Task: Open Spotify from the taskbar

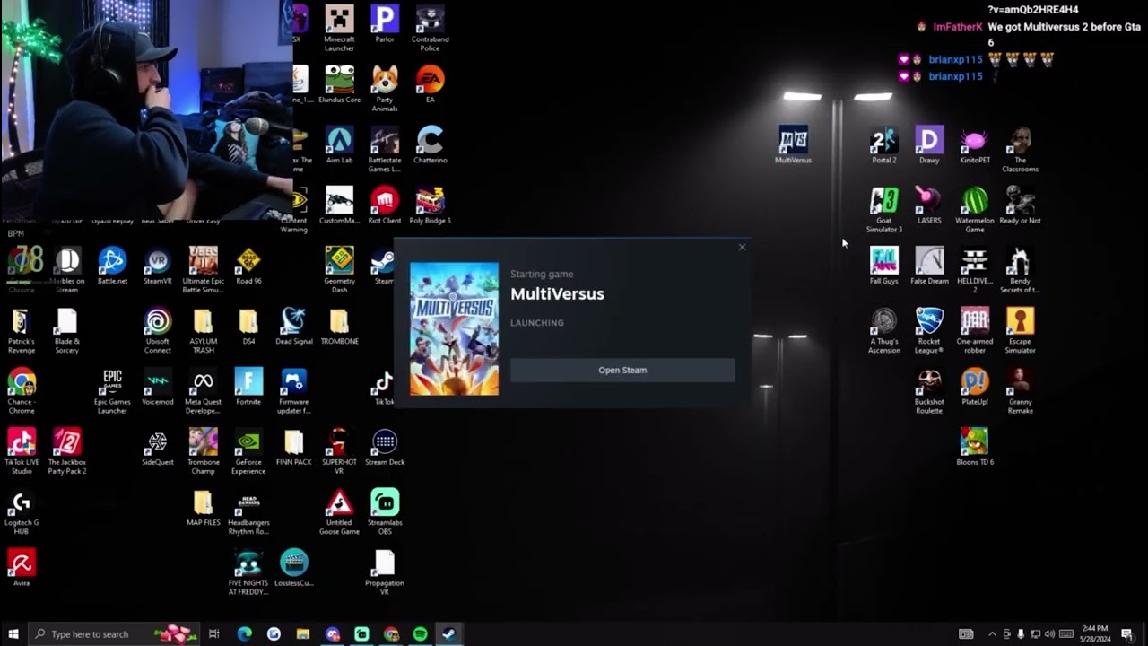Action: click(x=421, y=634)
